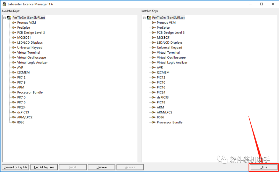
Task: Select PIC12 in the Available Keys list
Action: (x=21, y=77)
